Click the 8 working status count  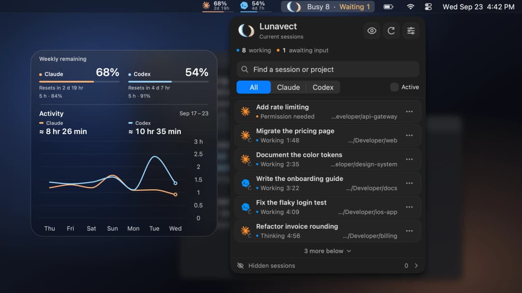pos(254,50)
